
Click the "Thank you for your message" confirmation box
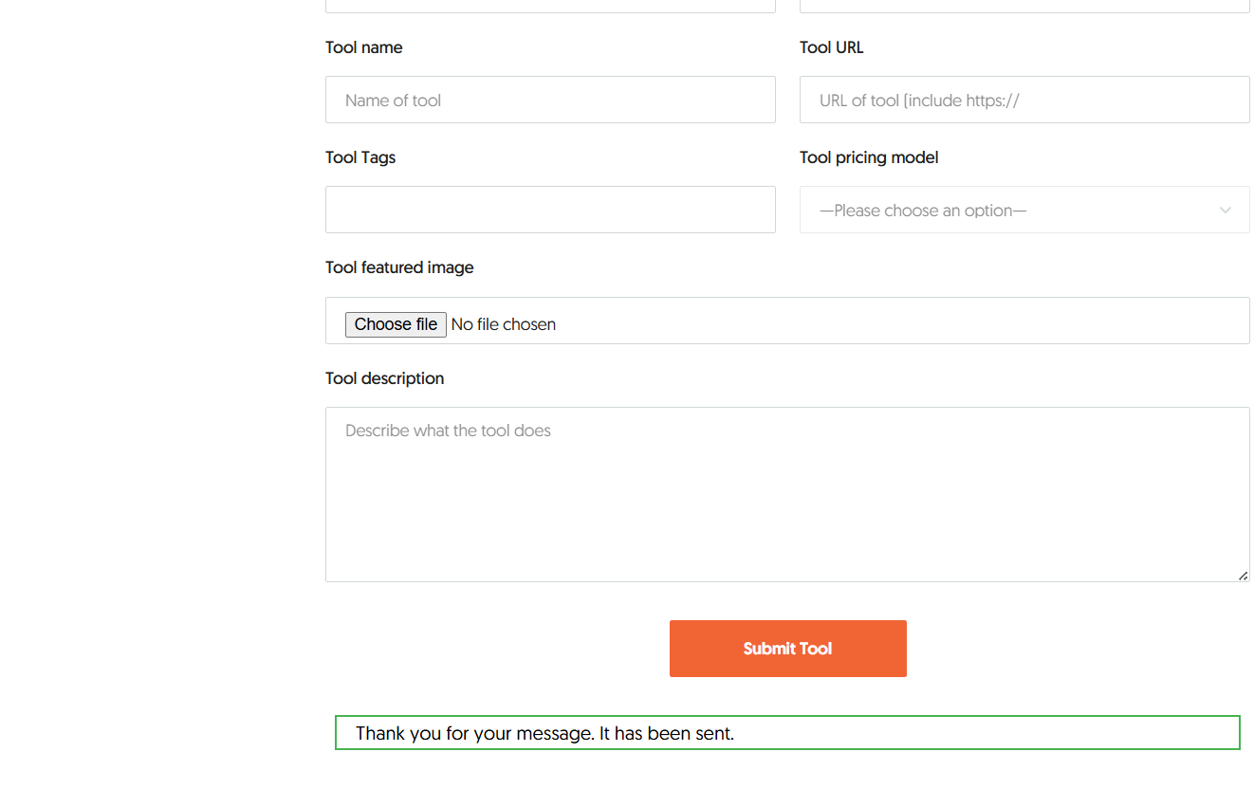pos(787,732)
